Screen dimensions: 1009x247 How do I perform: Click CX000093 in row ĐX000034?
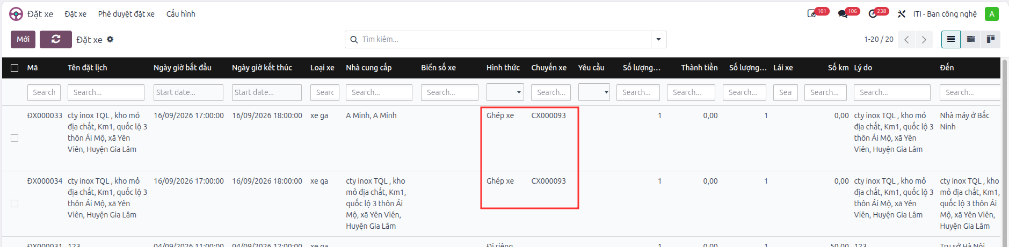point(548,181)
